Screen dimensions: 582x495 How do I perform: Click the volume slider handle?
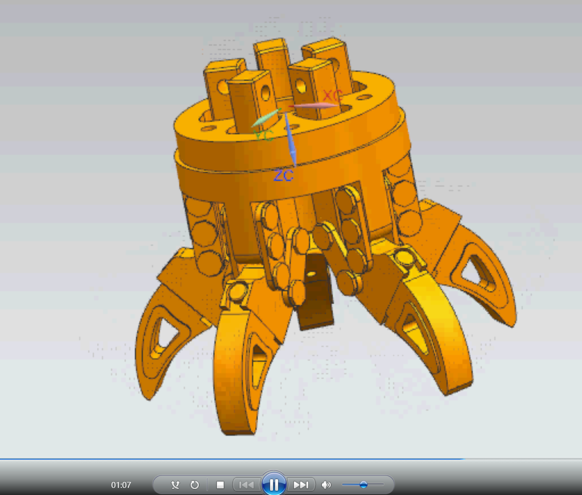click(363, 485)
